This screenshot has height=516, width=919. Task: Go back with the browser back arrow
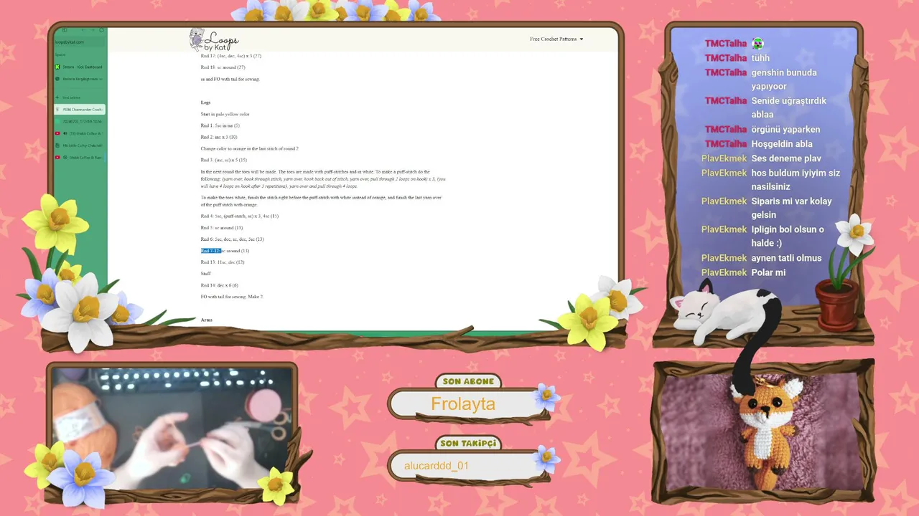[83, 30]
